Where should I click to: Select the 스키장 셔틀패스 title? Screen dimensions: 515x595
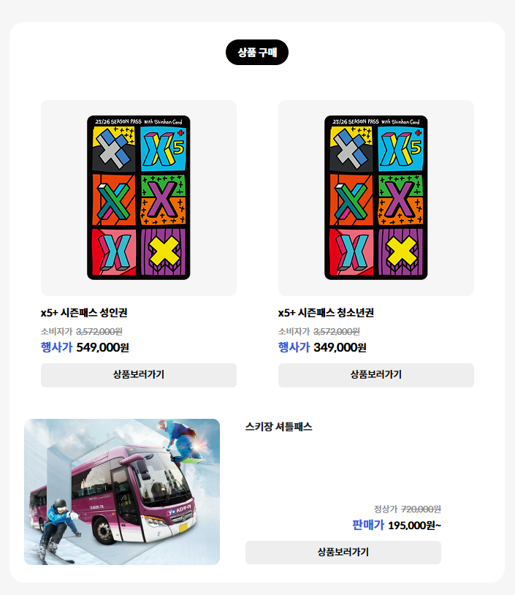coord(279,427)
